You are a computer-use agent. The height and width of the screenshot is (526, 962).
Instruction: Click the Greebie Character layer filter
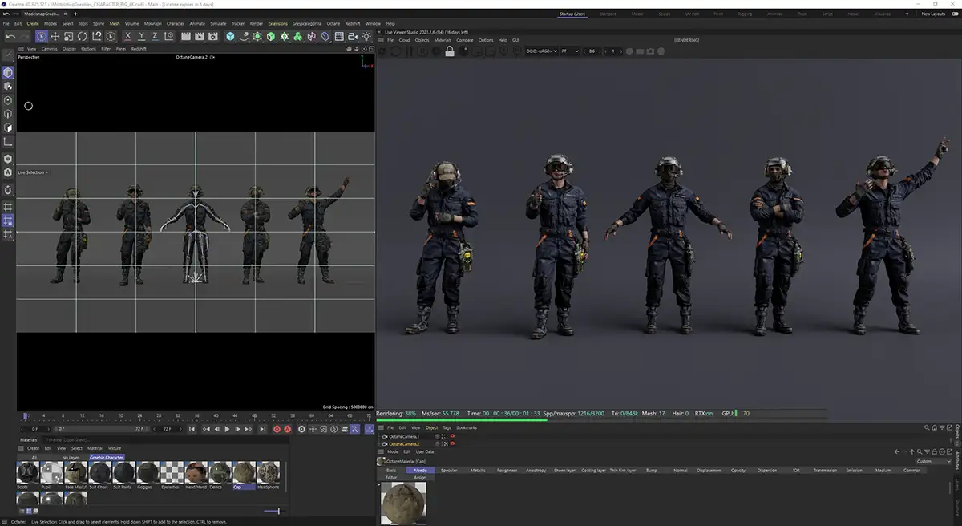click(x=107, y=457)
